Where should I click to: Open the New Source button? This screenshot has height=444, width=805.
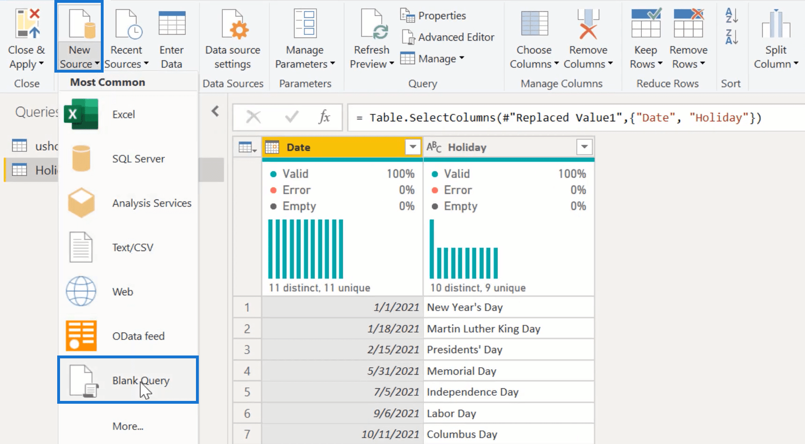(79, 37)
